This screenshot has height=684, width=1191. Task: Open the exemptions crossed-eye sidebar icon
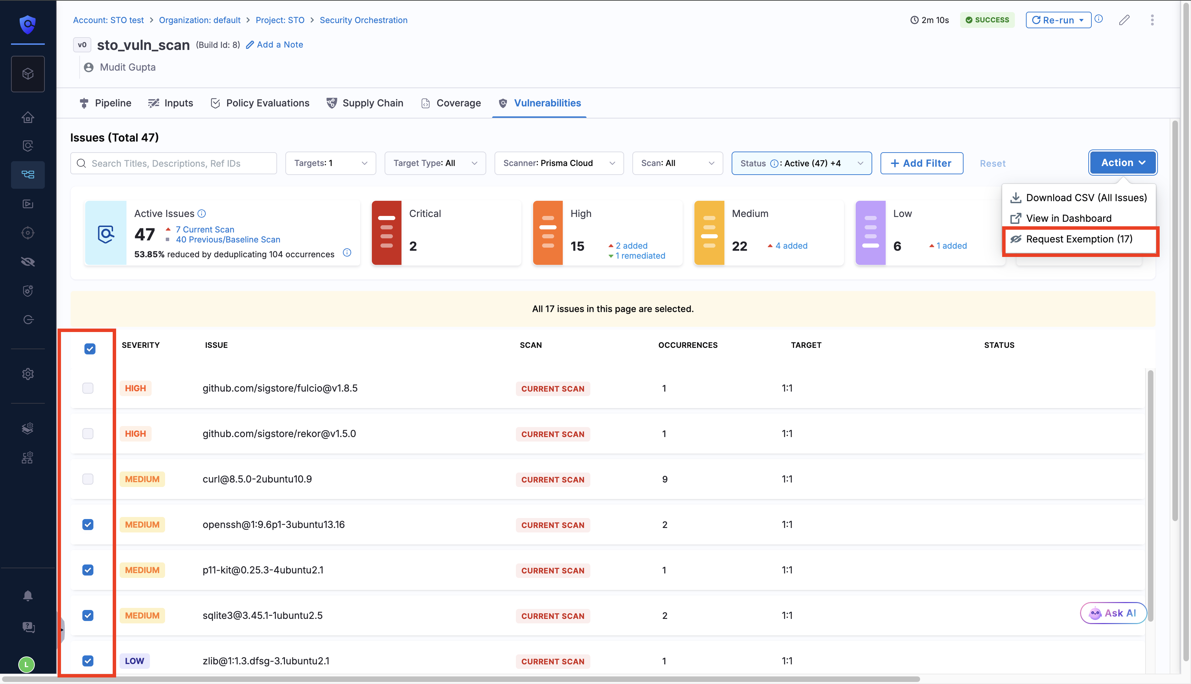(x=28, y=262)
